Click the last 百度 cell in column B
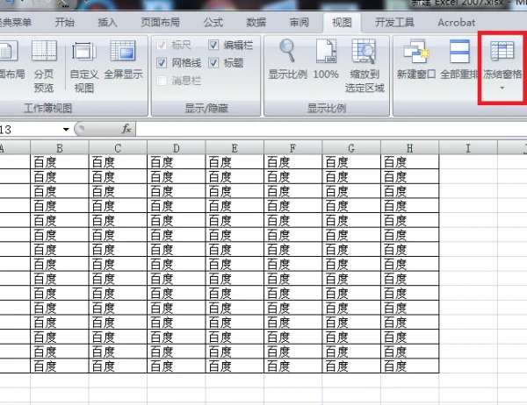This screenshot has width=527, height=405. tap(60, 366)
